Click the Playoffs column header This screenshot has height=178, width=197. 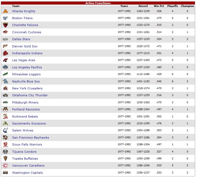(x=172, y=6)
